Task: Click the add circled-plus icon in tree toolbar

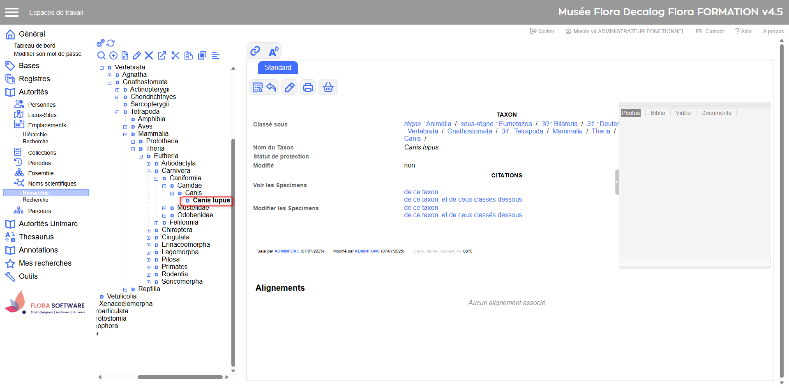Action: coord(113,55)
